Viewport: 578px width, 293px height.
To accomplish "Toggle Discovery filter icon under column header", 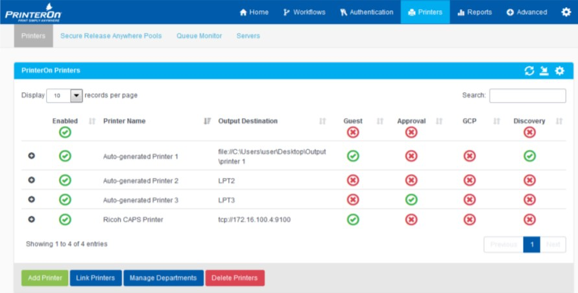I will pos(529,132).
